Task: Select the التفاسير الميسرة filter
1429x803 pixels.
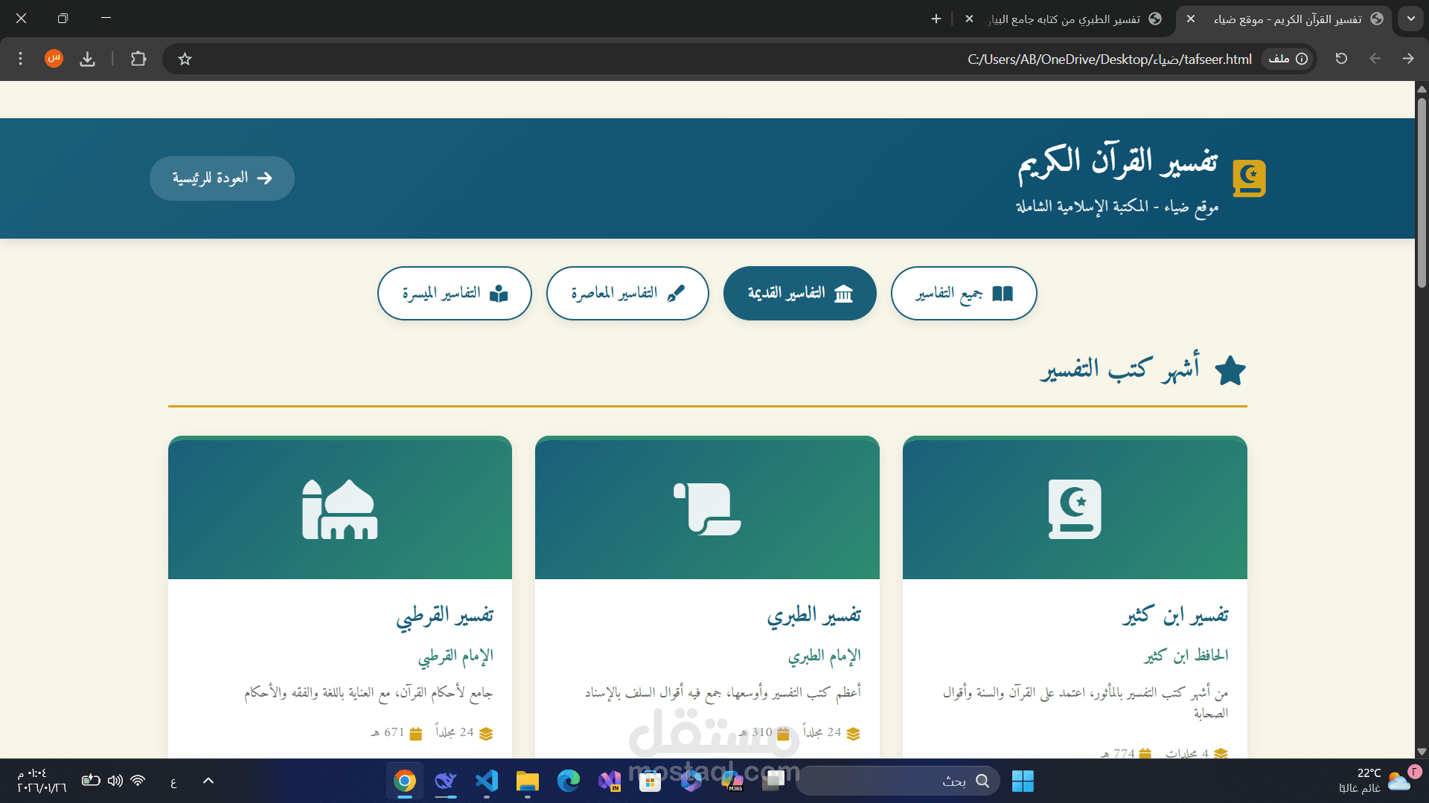Action: pyautogui.click(x=454, y=294)
